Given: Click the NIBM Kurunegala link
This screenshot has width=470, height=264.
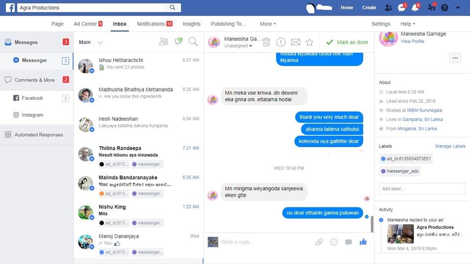Looking at the screenshot, I should (424, 110).
